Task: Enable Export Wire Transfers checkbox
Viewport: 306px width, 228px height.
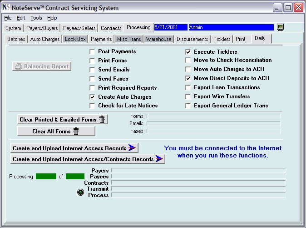Action: [x=188, y=96]
